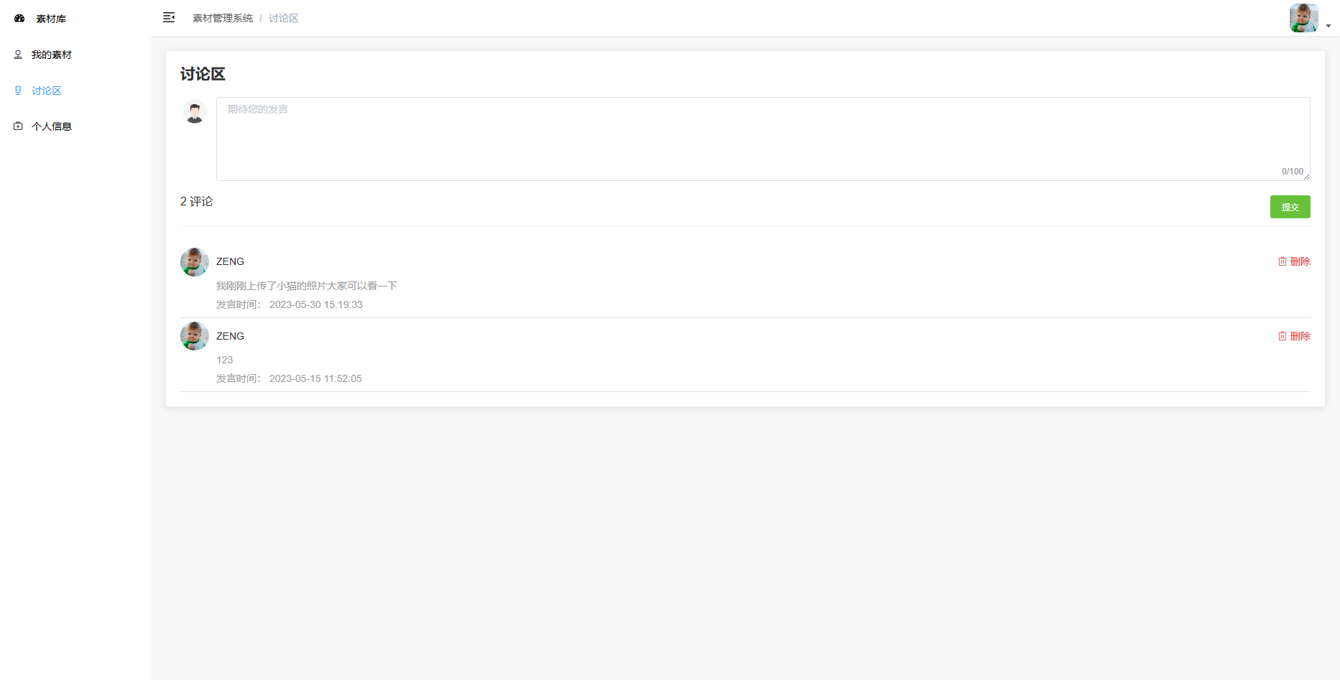Focus the 期待您的发言 comment text area

click(763, 139)
